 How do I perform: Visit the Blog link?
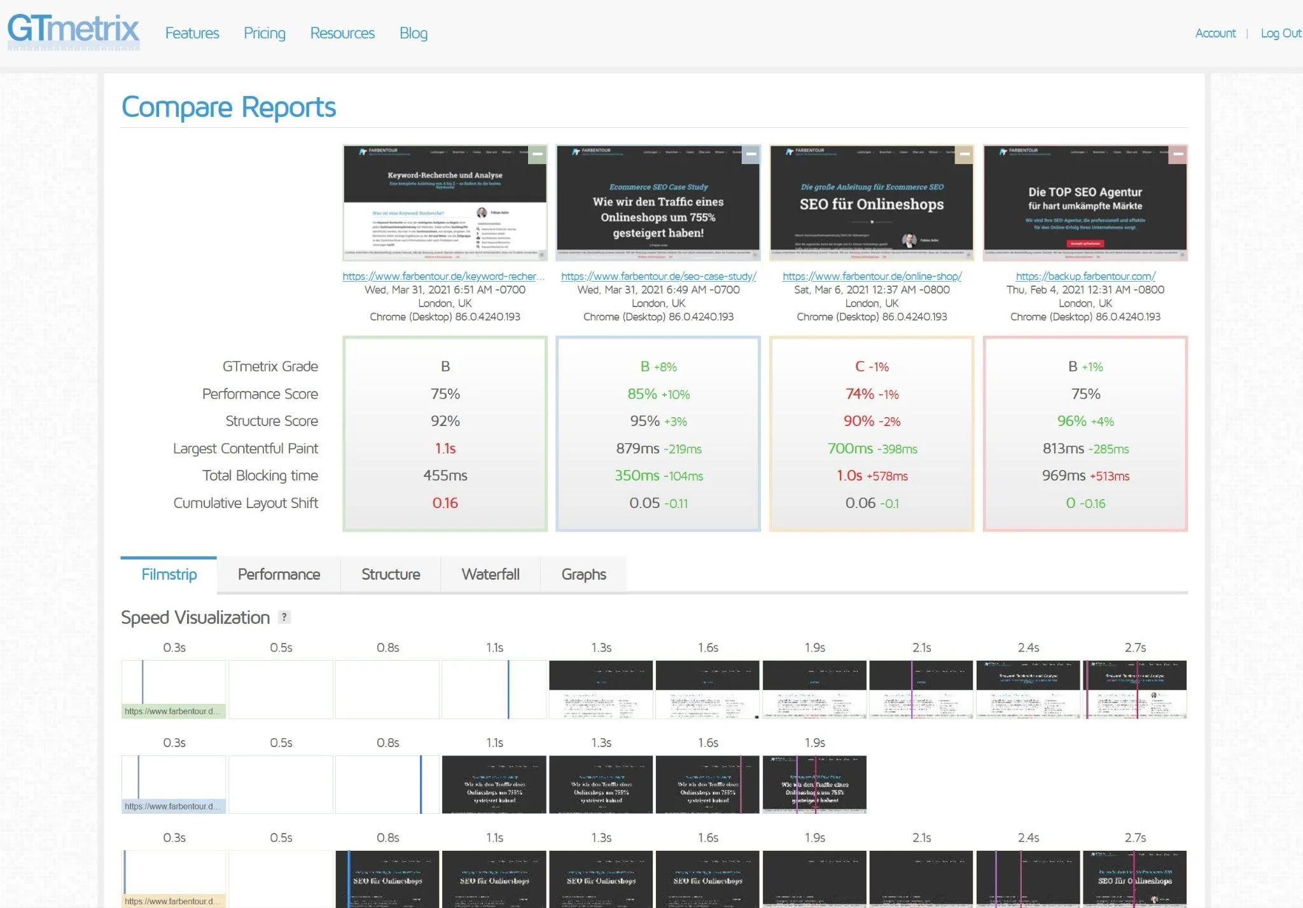(x=414, y=33)
